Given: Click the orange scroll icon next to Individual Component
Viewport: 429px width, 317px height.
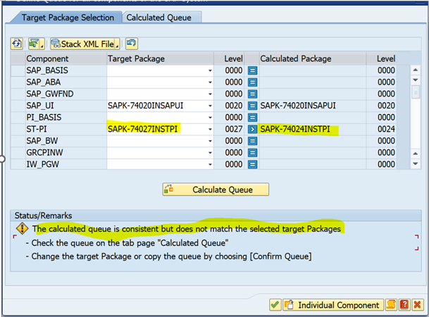Looking at the screenshot, I should tap(391, 305).
